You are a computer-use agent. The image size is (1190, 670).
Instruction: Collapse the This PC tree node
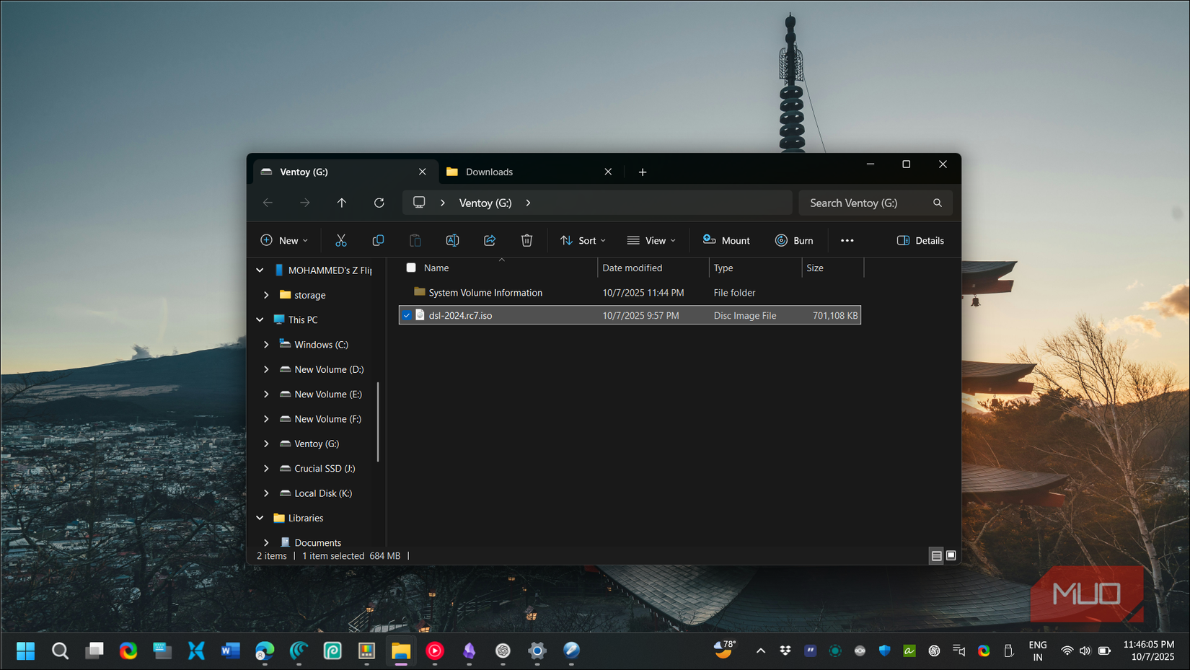[x=260, y=319]
